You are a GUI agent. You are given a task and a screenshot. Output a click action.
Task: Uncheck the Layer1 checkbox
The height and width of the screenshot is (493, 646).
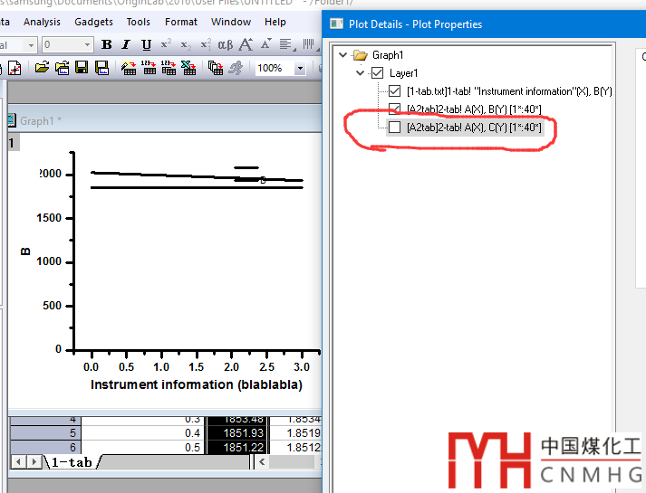[x=378, y=73]
